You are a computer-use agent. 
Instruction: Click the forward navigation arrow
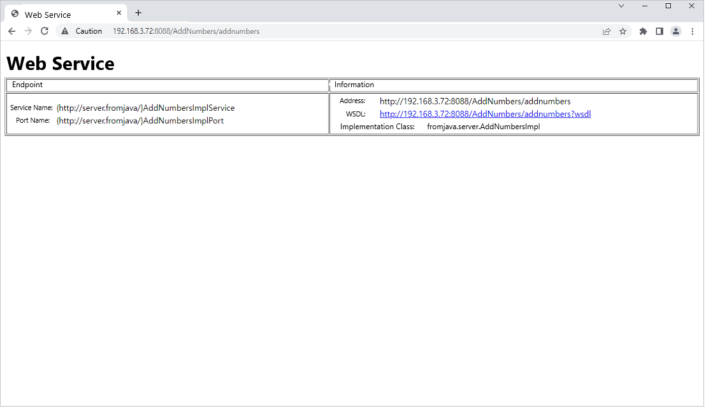click(27, 31)
